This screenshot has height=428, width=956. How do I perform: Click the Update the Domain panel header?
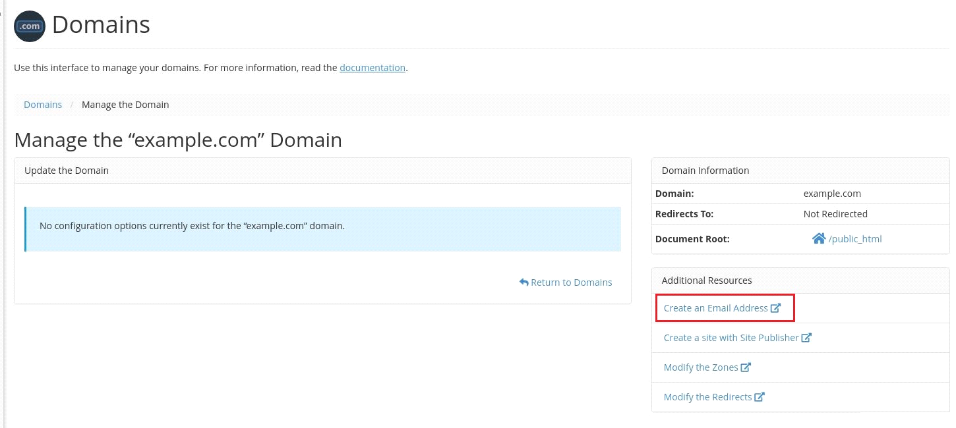point(66,170)
